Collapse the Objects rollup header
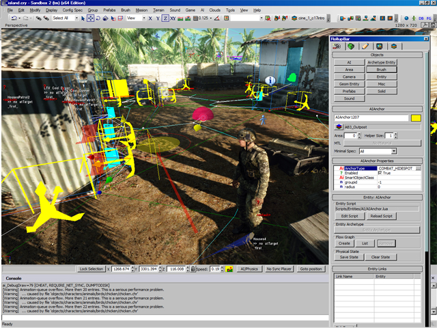 tap(377, 55)
